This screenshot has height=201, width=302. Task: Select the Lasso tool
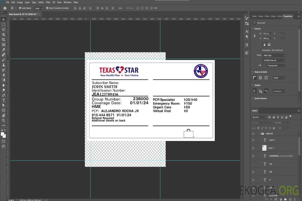(3, 29)
